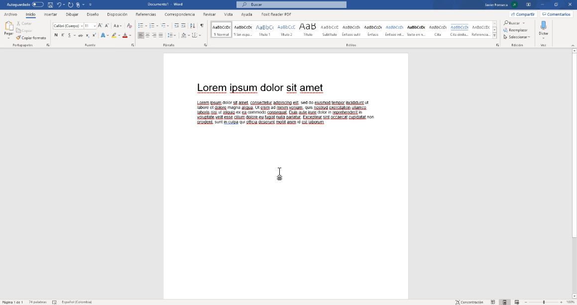The width and height of the screenshot is (577, 305).
Task: Click the Pegar (paste) clipboard icon
Action: 9,26
